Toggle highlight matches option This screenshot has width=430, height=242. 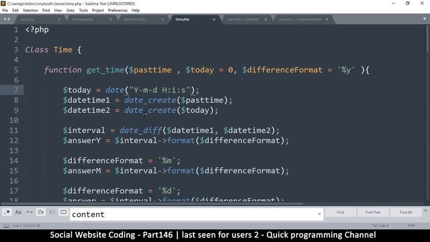click(x=63, y=212)
